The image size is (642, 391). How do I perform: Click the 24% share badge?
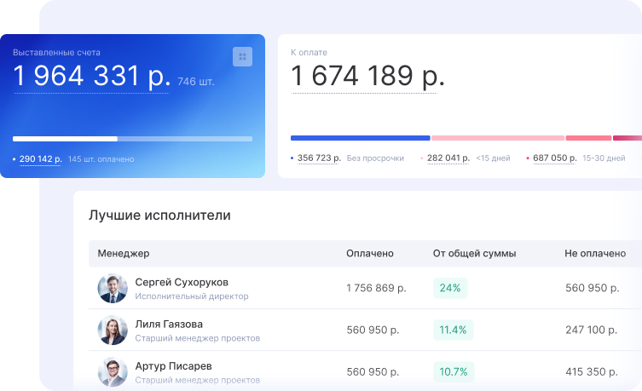(x=449, y=288)
